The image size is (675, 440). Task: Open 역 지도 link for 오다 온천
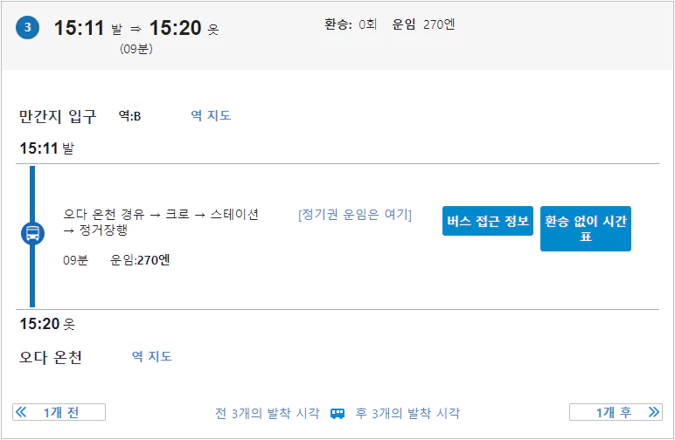(152, 356)
